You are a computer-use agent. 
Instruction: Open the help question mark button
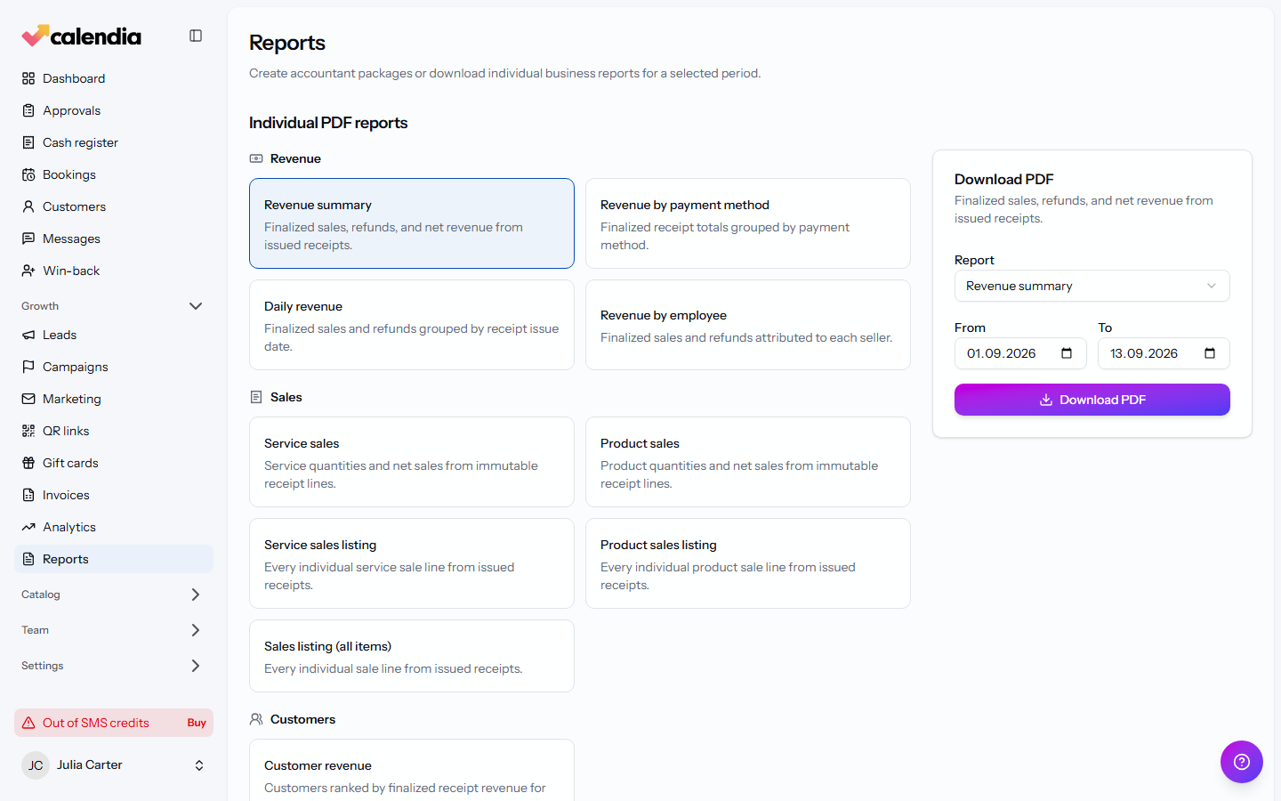[x=1242, y=762]
